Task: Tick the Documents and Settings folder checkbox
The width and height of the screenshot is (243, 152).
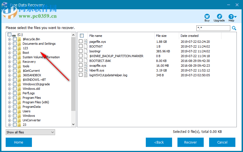Action: pyautogui.click(x=15, y=44)
